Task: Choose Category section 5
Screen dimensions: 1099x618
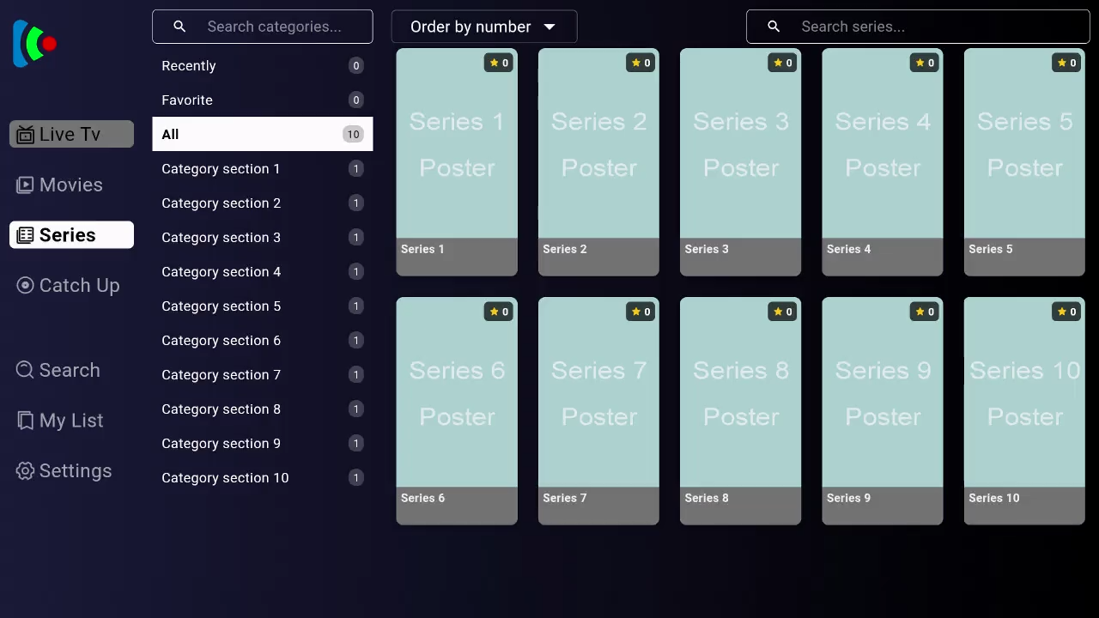Action: click(x=262, y=306)
